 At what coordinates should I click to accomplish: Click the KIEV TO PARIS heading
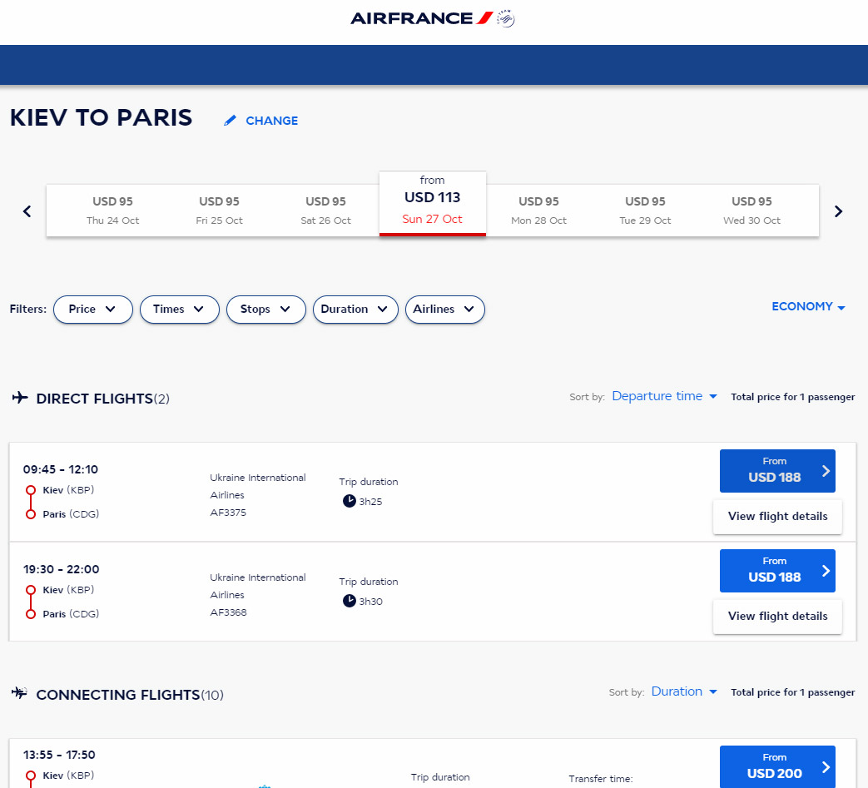coord(102,117)
